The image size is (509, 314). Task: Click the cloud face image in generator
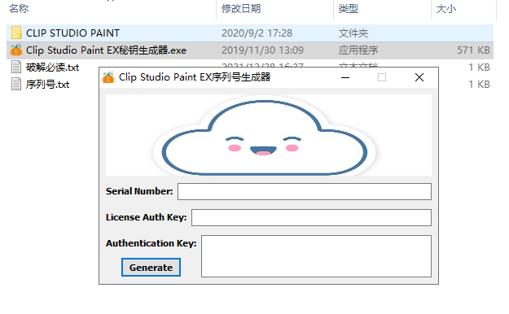pyautogui.click(x=269, y=135)
